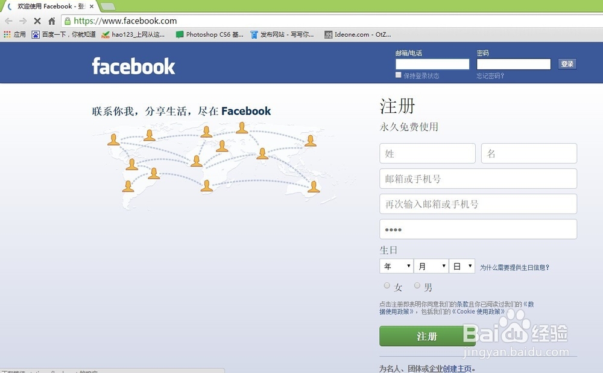603x373 pixels.
Task: Click the 再次输入邮箱或手机号 field
Action: (478, 204)
